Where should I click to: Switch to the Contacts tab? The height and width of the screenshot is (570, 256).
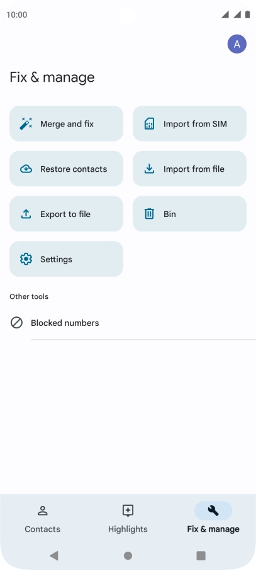pos(43,519)
